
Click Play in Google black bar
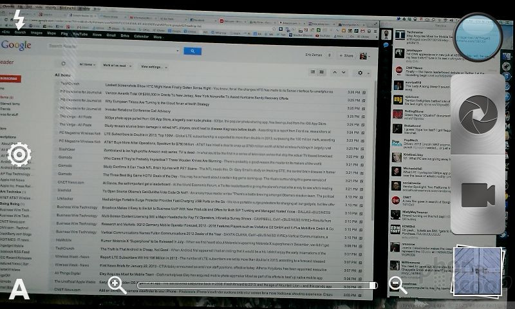(x=64, y=33)
